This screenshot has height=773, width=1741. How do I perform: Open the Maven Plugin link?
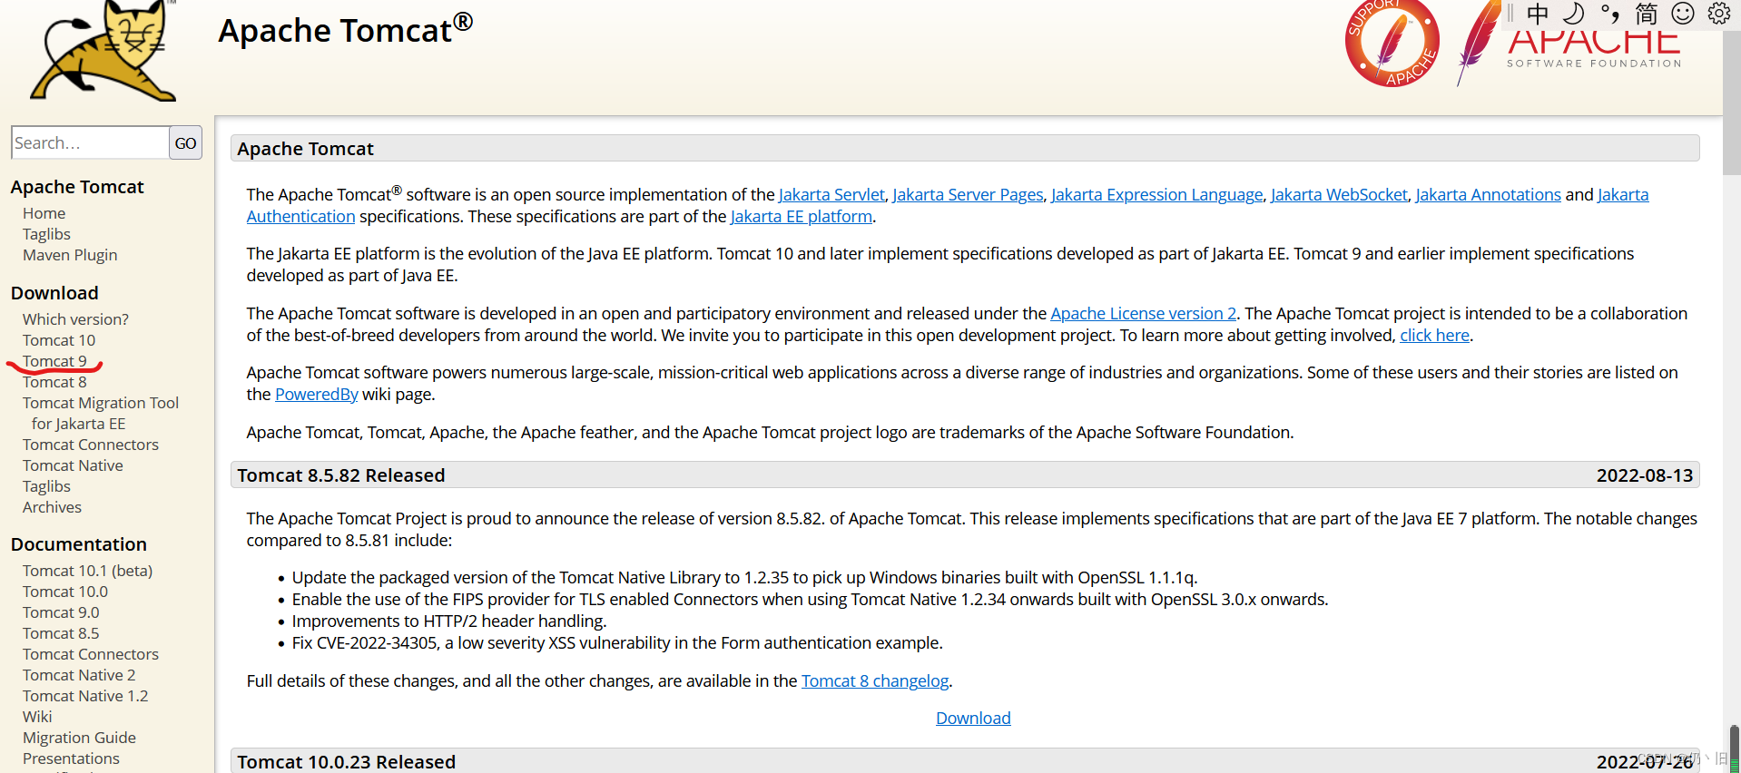tap(70, 255)
